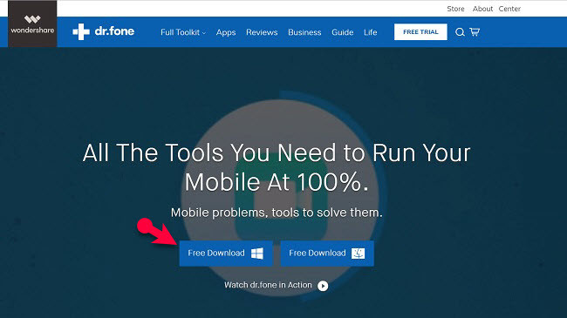Click Free Download for Mac button
567x318 pixels.
coord(327,254)
